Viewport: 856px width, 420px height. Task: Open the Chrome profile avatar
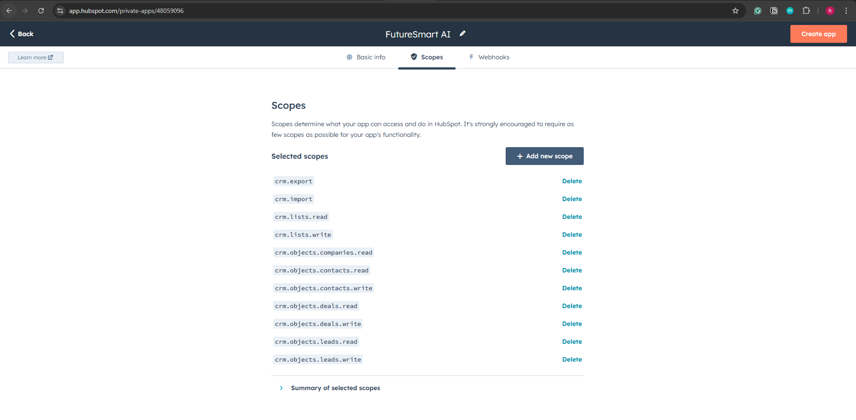[830, 11]
